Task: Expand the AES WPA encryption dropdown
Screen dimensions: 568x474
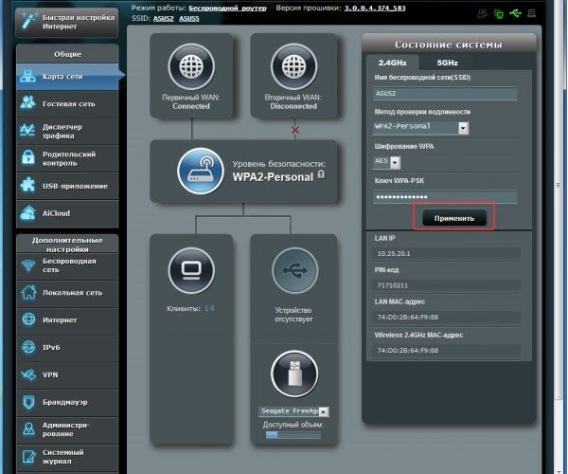Action: (395, 162)
